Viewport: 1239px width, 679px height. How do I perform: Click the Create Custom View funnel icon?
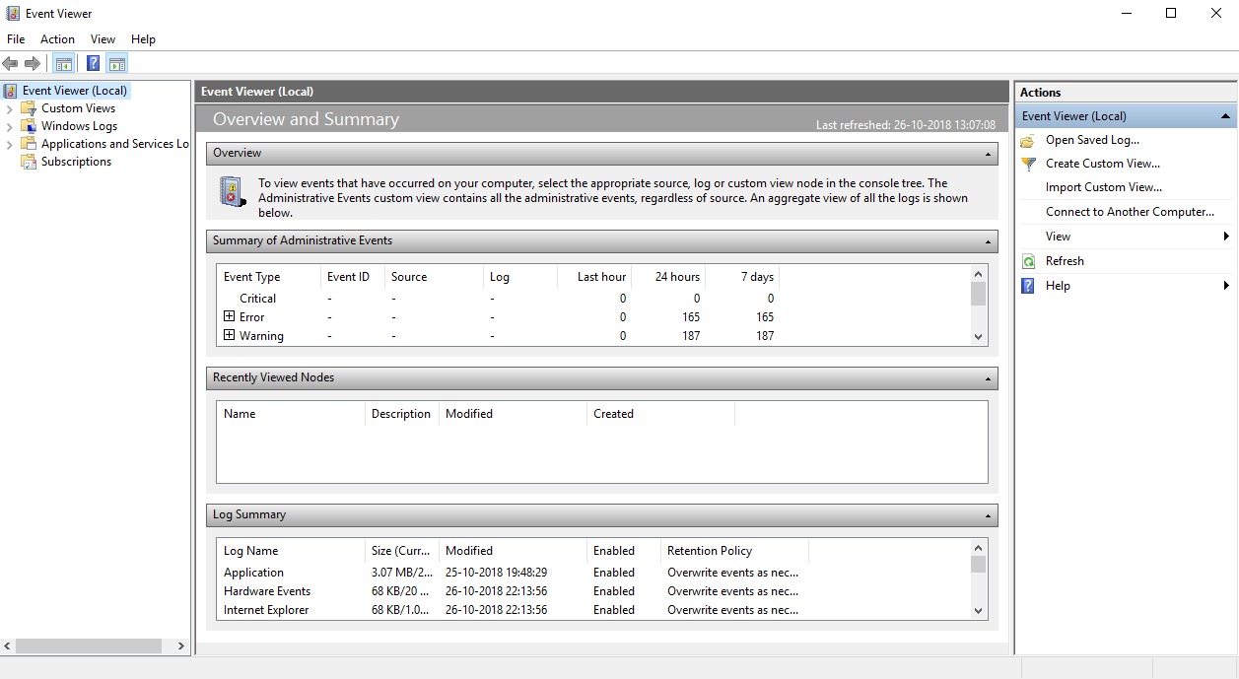(1028, 165)
